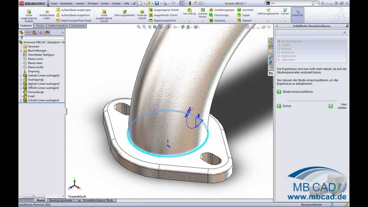
Task: Open the Bearbeiten menu
Action: pyautogui.click(x=66, y=3)
